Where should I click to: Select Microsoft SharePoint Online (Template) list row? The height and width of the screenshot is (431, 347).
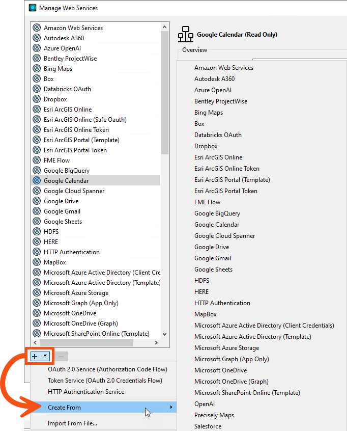(x=96, y=333)
